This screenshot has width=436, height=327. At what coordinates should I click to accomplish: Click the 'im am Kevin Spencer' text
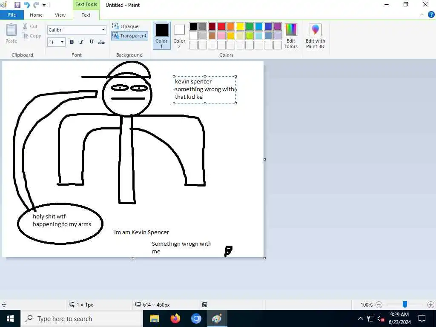[141, 232]
